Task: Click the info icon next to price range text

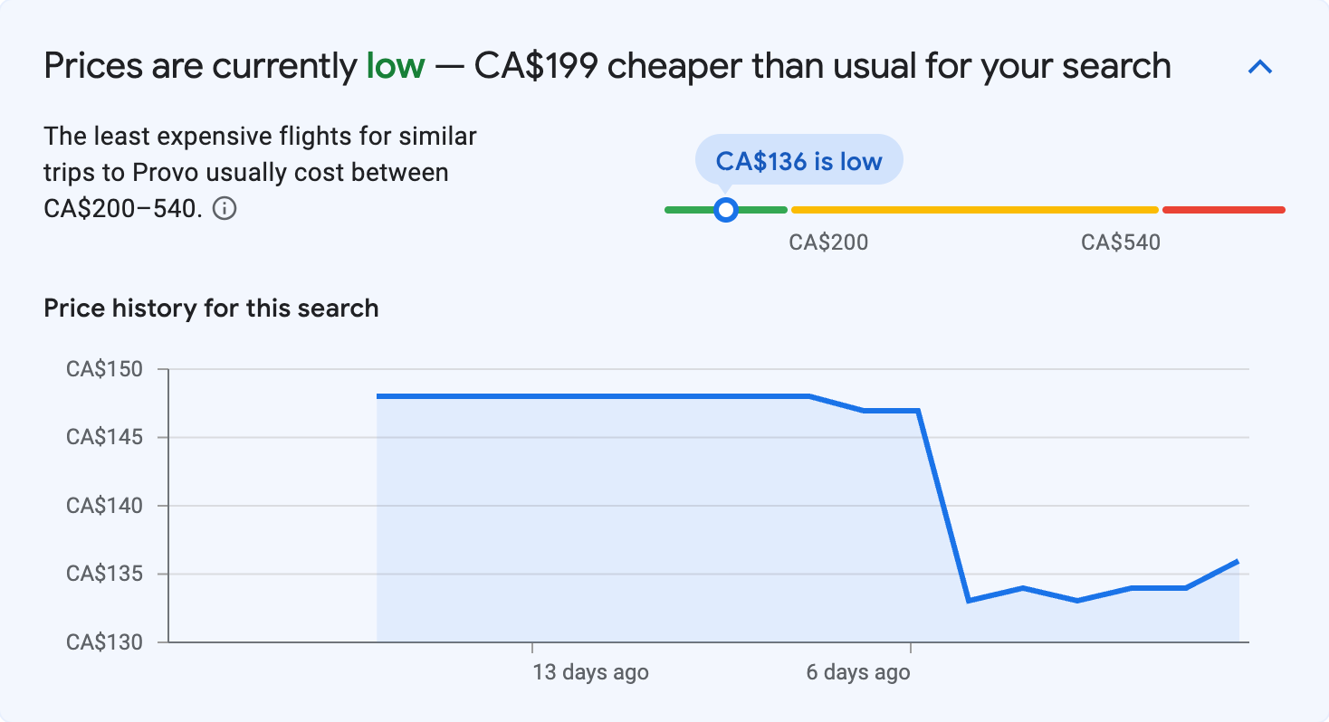Action: coord(225,208)
